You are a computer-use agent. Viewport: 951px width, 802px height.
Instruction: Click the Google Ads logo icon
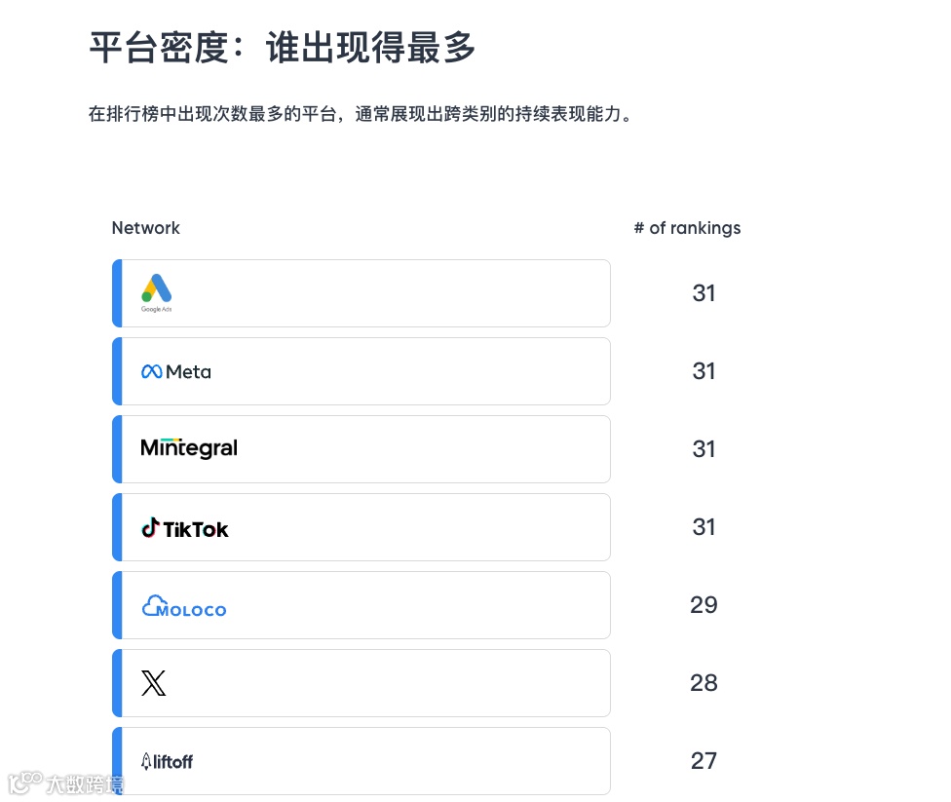pyautogui.click(x=156, y=289)
